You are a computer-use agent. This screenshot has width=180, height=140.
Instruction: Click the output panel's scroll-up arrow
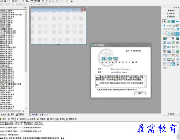[178, 123]
